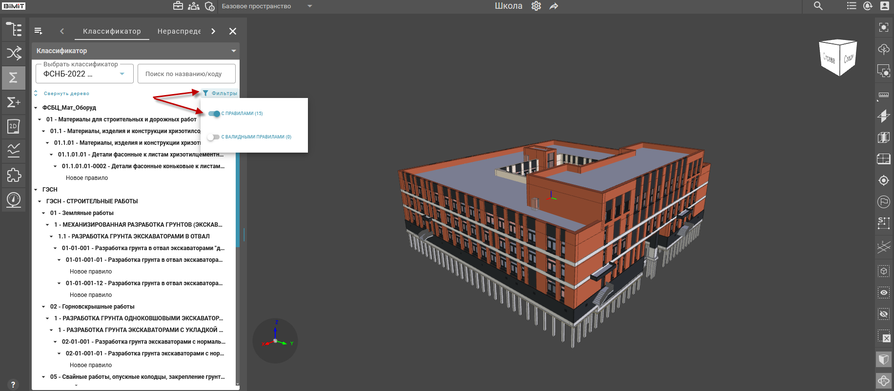Switch to the Нераспределенные tab
The width and height of the screenshot is (894, 391).
coord(179,31)
